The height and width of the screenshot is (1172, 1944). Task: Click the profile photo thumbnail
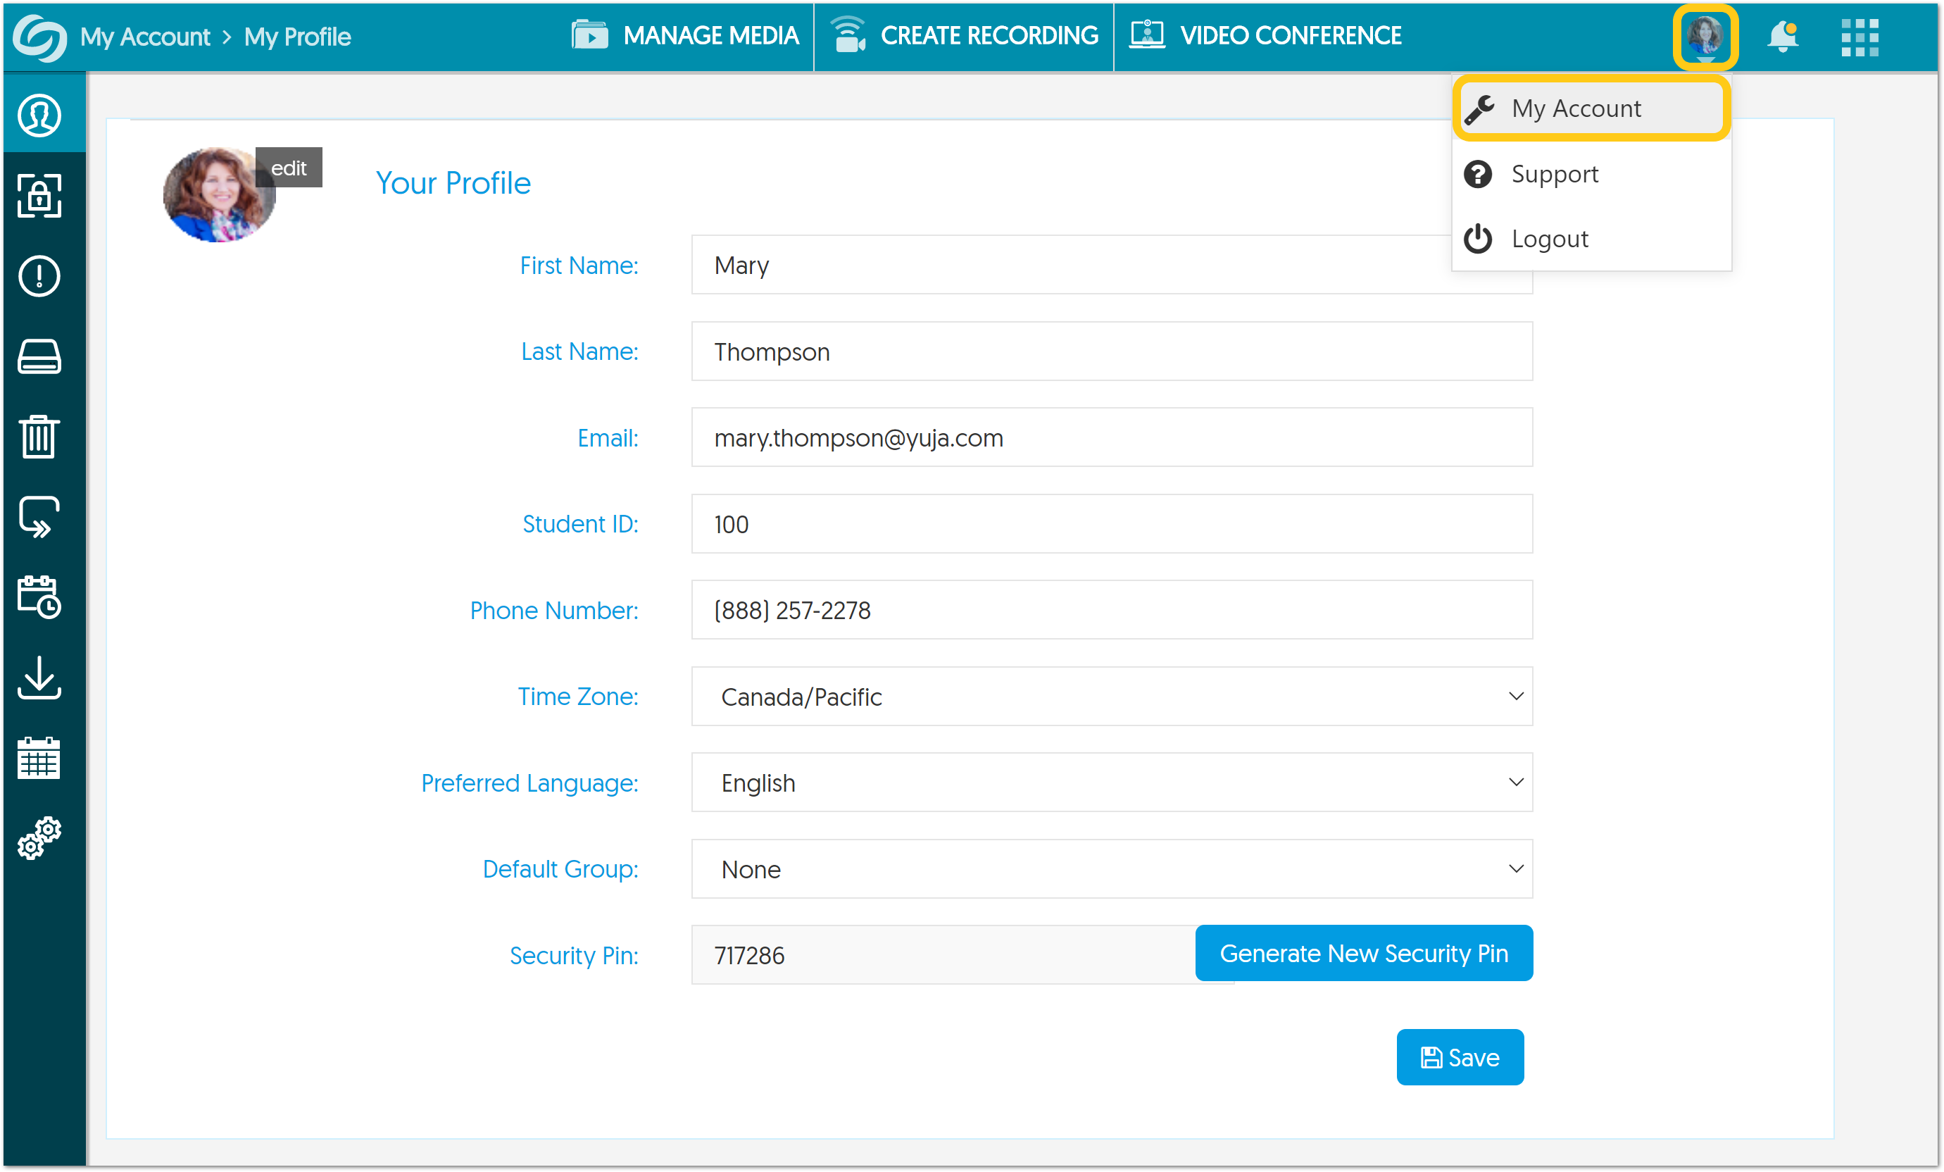(220, 194)
